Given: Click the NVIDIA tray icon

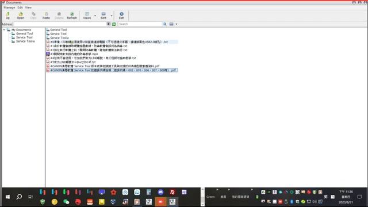Looking at the screenshot, I should point(269,192).
